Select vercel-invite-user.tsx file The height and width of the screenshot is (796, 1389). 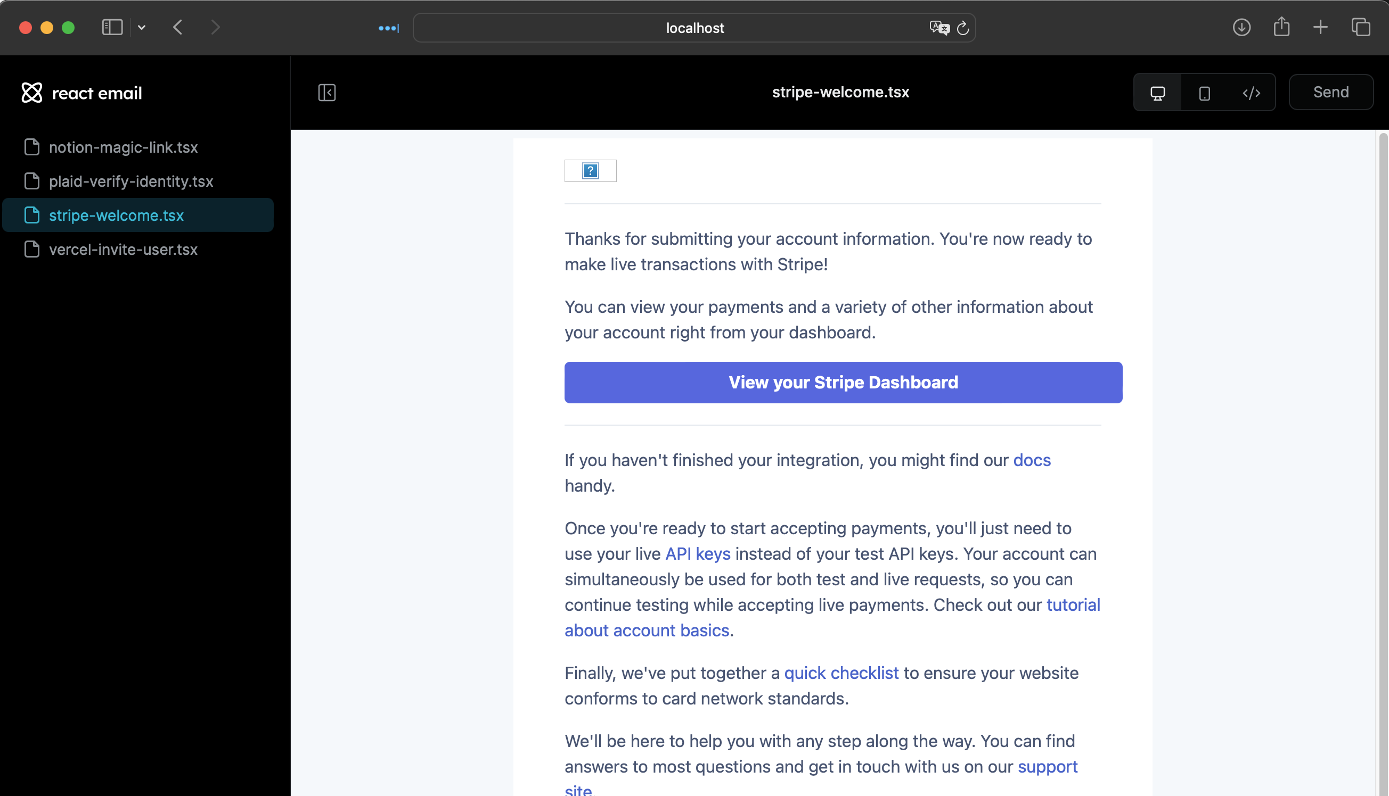(122, 249)
